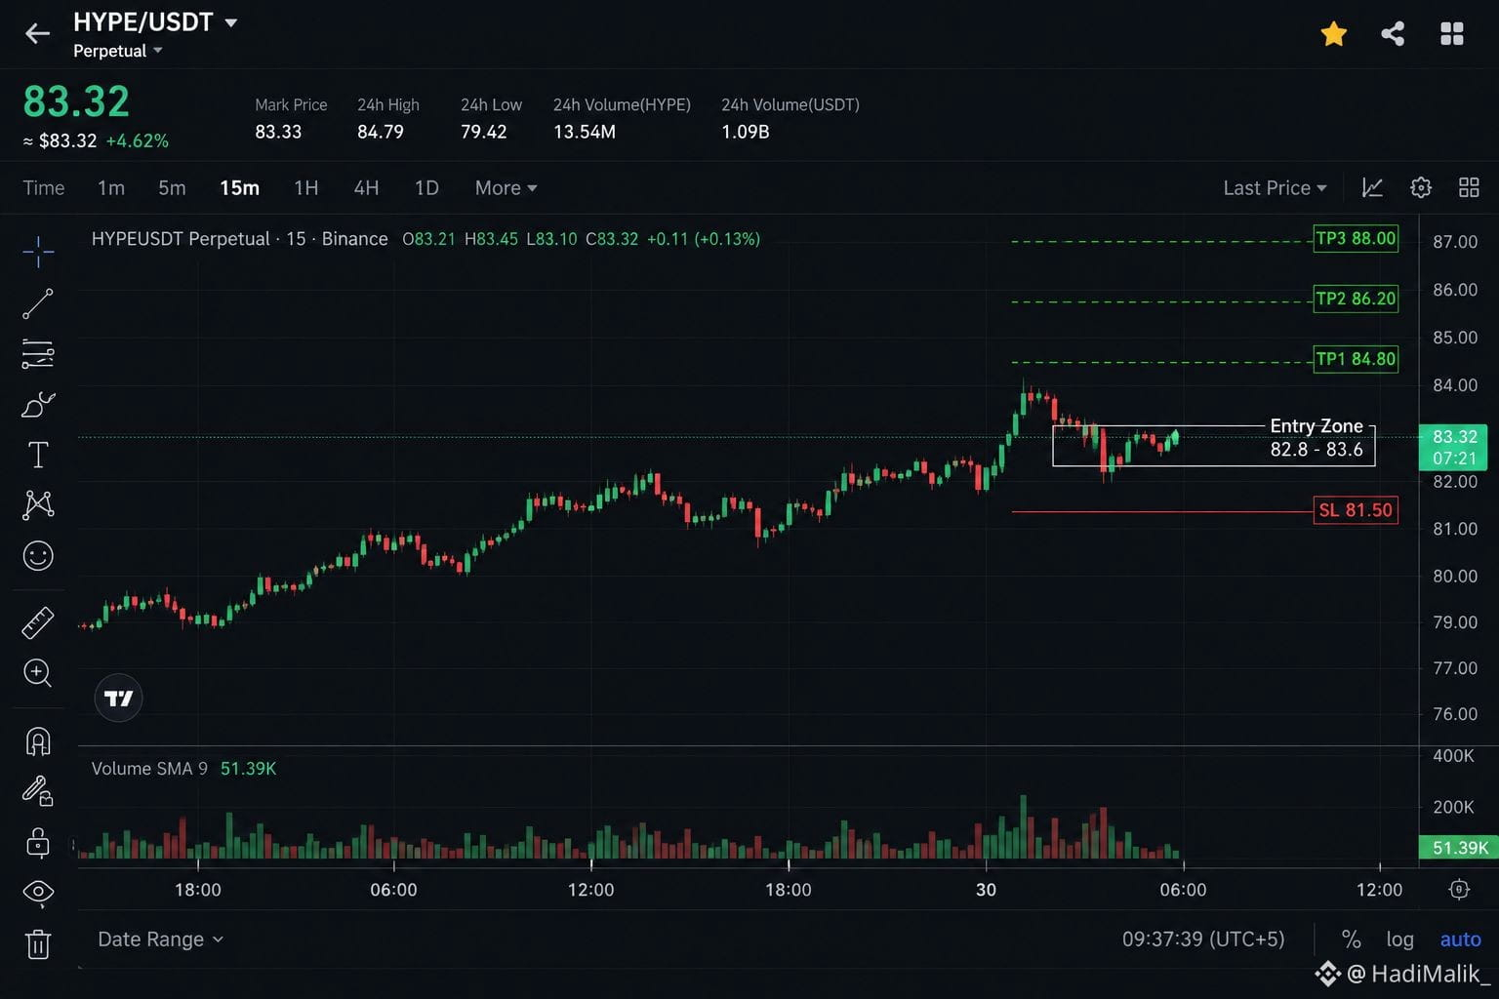Select the TP3 88.00 line label
The height and width of the screenshot is (999, 1499).
tap(1356, 238)
